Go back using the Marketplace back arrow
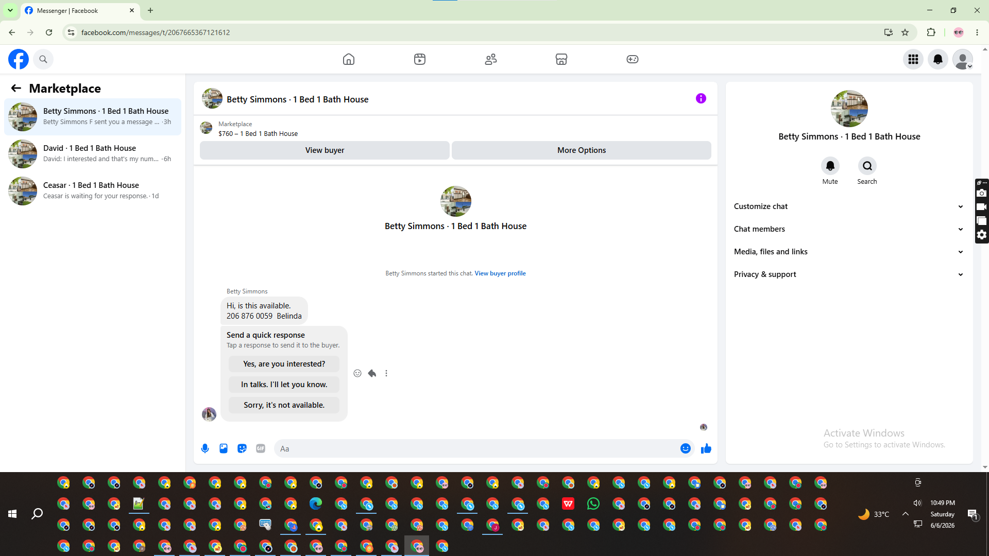Viewport: 989px width, 556px height. pyautogui.click(x=16, y=88)
